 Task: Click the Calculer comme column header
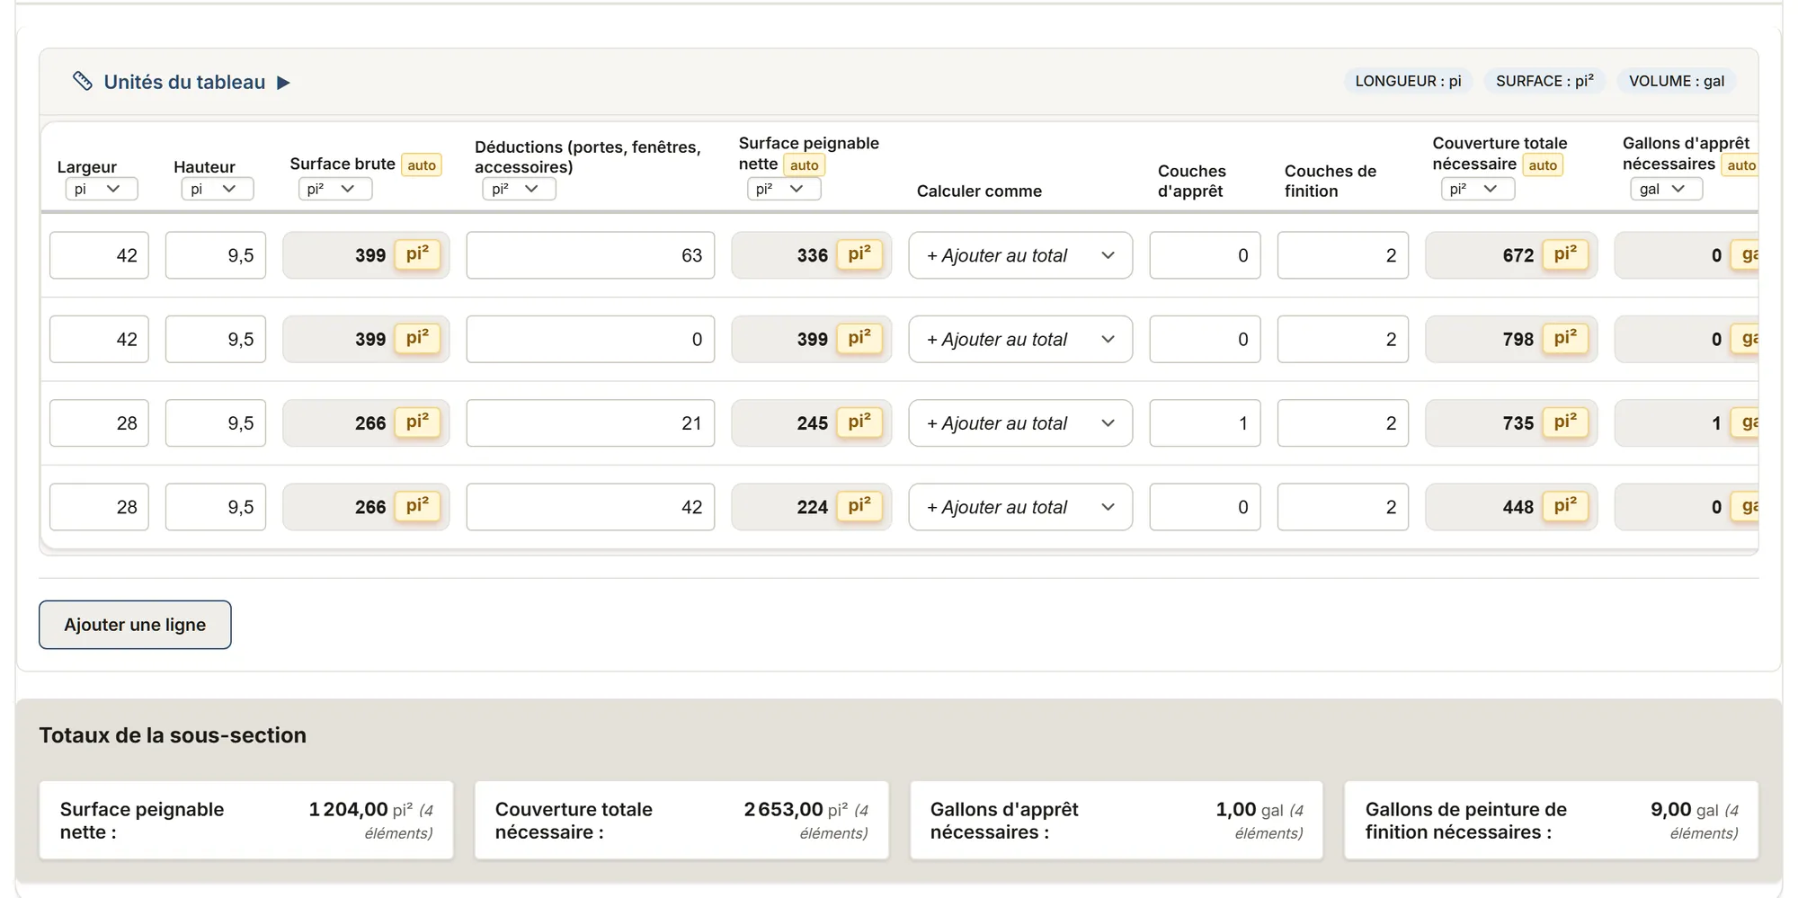(979, 191)
